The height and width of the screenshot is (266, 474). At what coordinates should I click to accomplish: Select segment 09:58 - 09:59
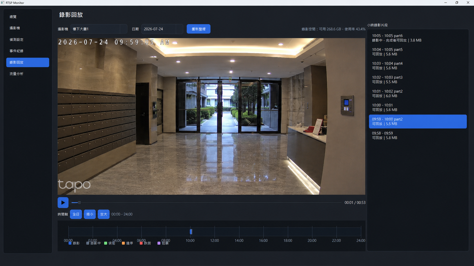(418, 135)
